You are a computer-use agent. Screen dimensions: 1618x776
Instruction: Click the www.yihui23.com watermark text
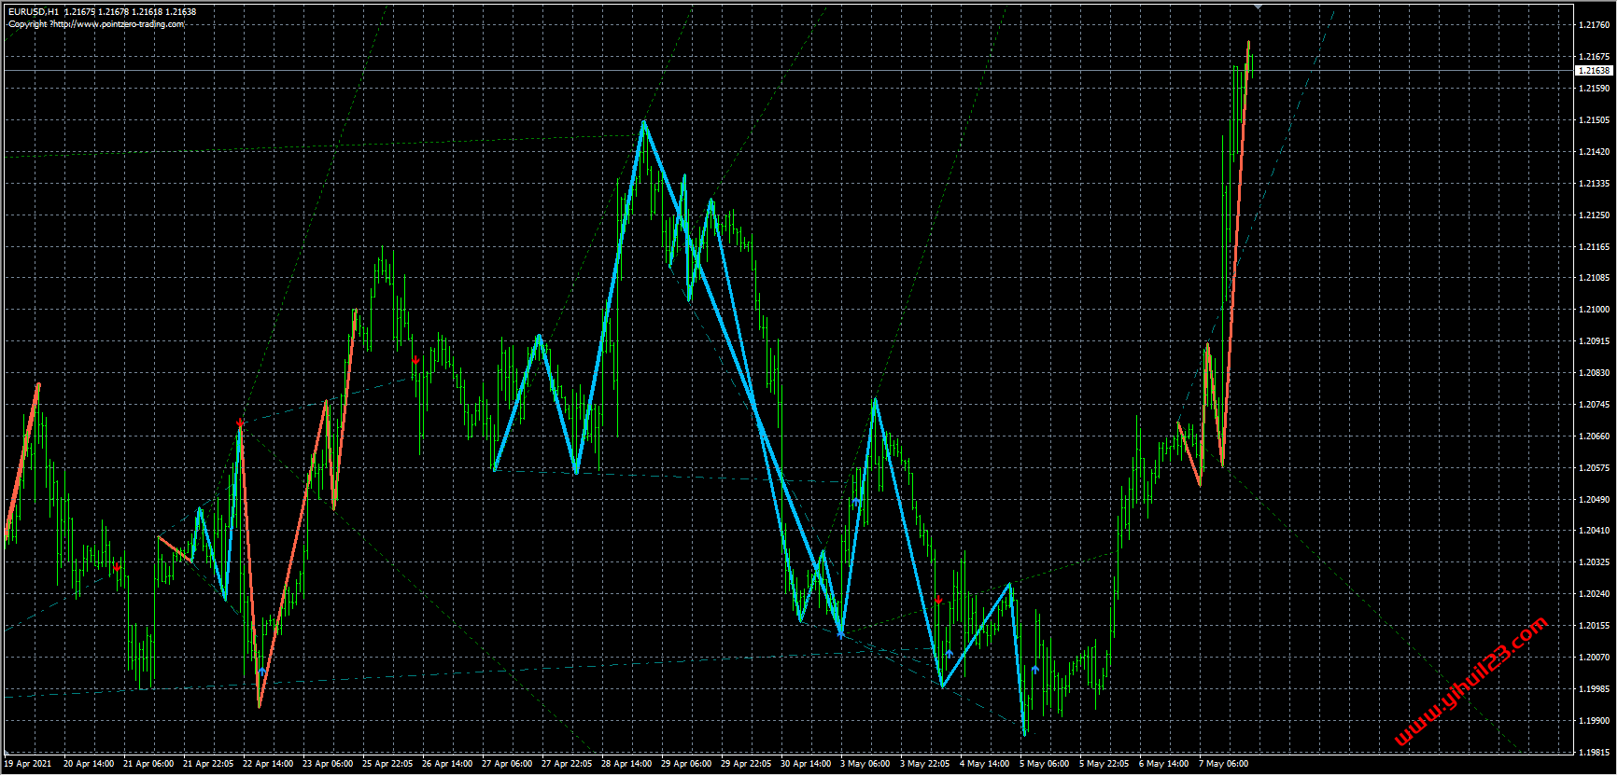(x=1470, y=681)
